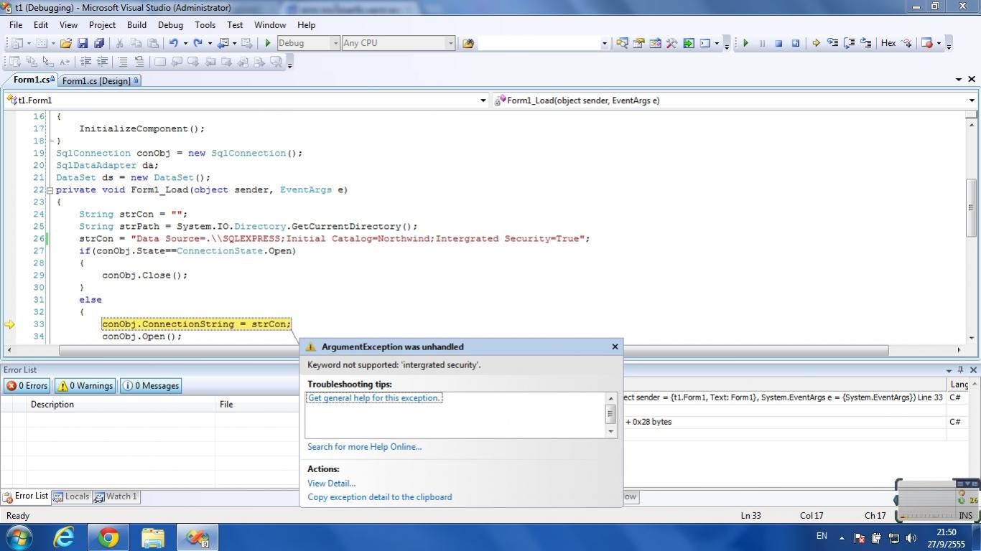
Task: Click the Step Into icon
Action: [832, 43]
